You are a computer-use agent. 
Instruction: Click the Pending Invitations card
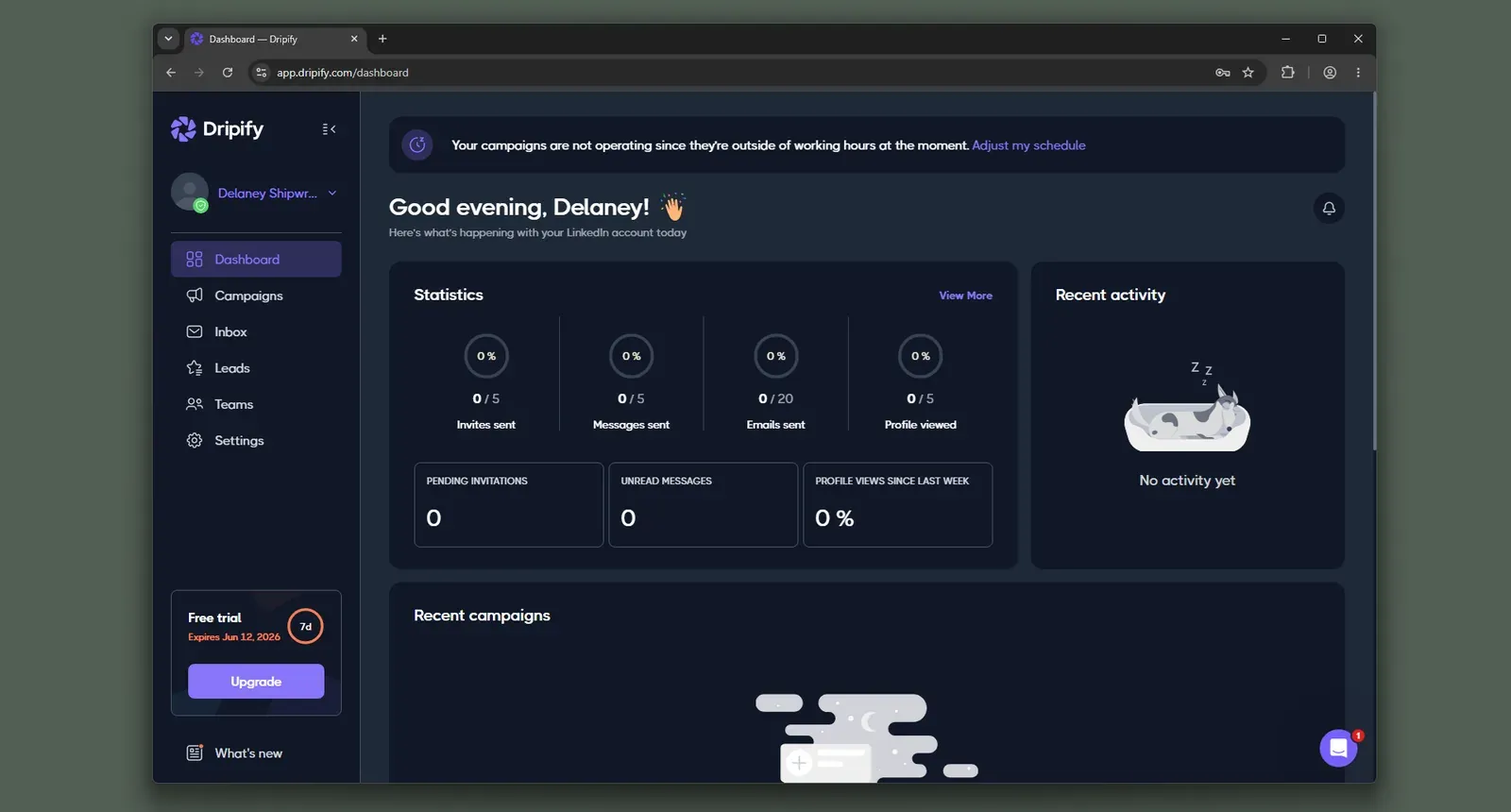pos(509,504)
